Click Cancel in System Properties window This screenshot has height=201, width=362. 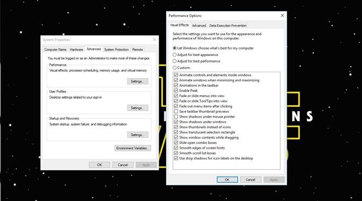pyautogui.click(x=123, y=165)
